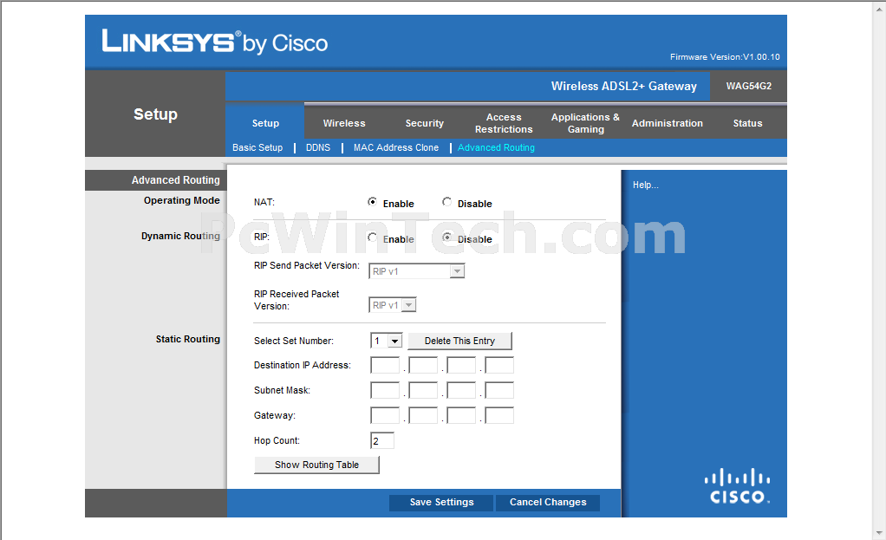Go to the DDNS subtab

tap(318, 147)
